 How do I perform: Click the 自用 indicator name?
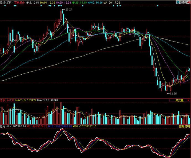tap(2, 127)
